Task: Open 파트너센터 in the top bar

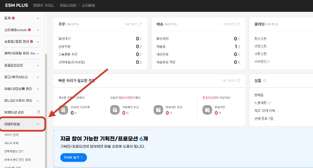Action: tap(68, 5)
